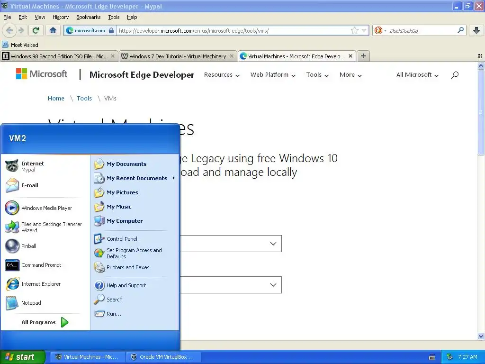
Task: Click the page scrollbar down arrow
Action: tap(481, 336)
